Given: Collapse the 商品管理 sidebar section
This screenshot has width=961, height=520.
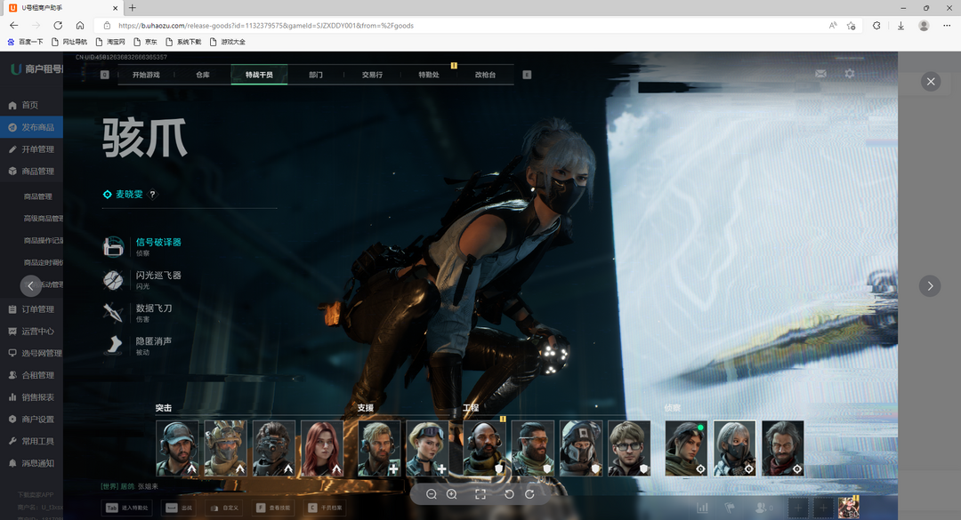Looking at the screenshot, I should (31, 172).
